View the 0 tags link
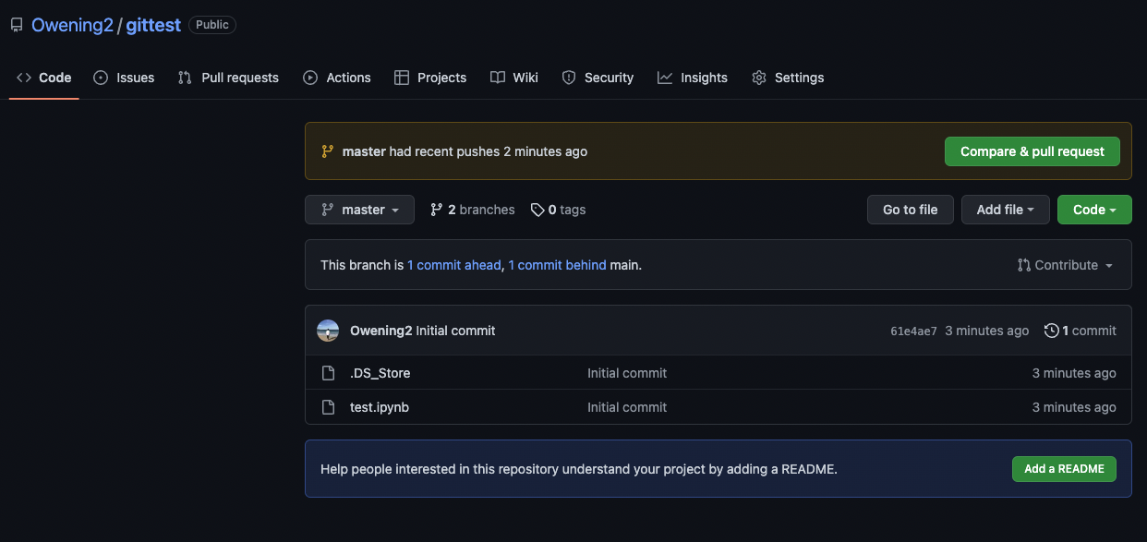The image size is (1147, 542). pos(559,210)
